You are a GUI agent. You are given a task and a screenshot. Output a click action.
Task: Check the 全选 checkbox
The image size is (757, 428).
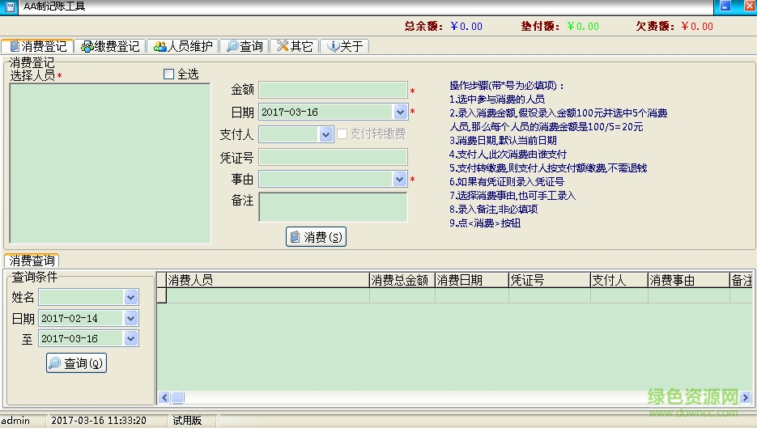168,74
